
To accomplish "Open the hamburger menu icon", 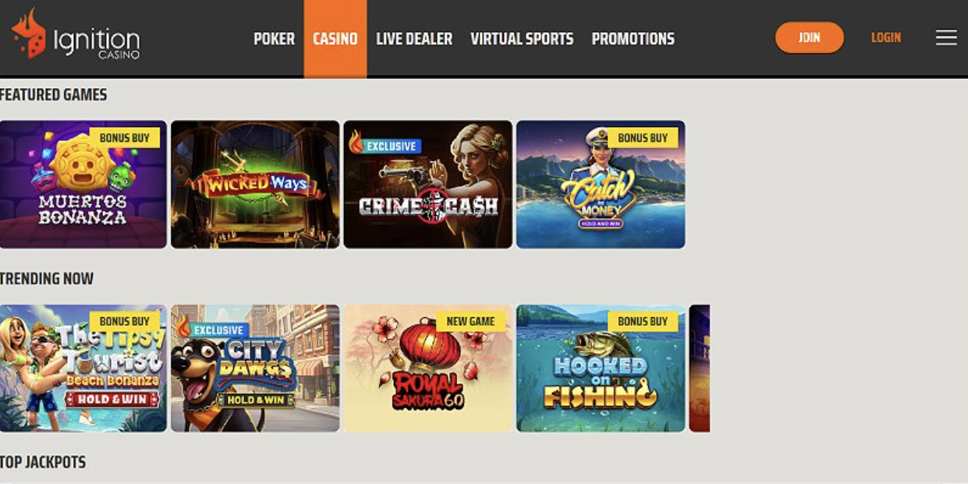I will coord(946,37).
